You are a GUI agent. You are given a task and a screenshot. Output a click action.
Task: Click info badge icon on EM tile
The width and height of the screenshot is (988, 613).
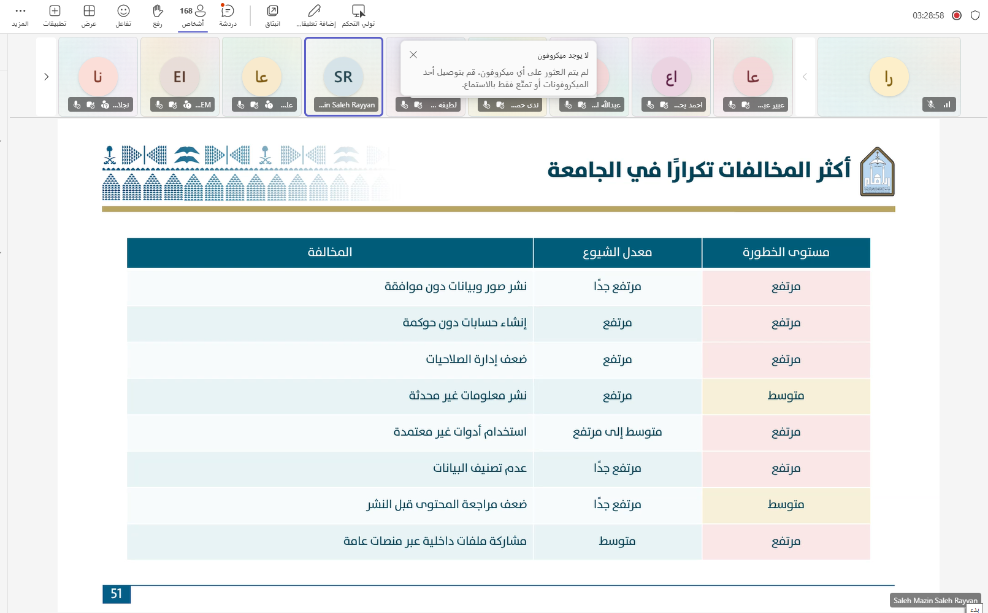pos(187,105)
